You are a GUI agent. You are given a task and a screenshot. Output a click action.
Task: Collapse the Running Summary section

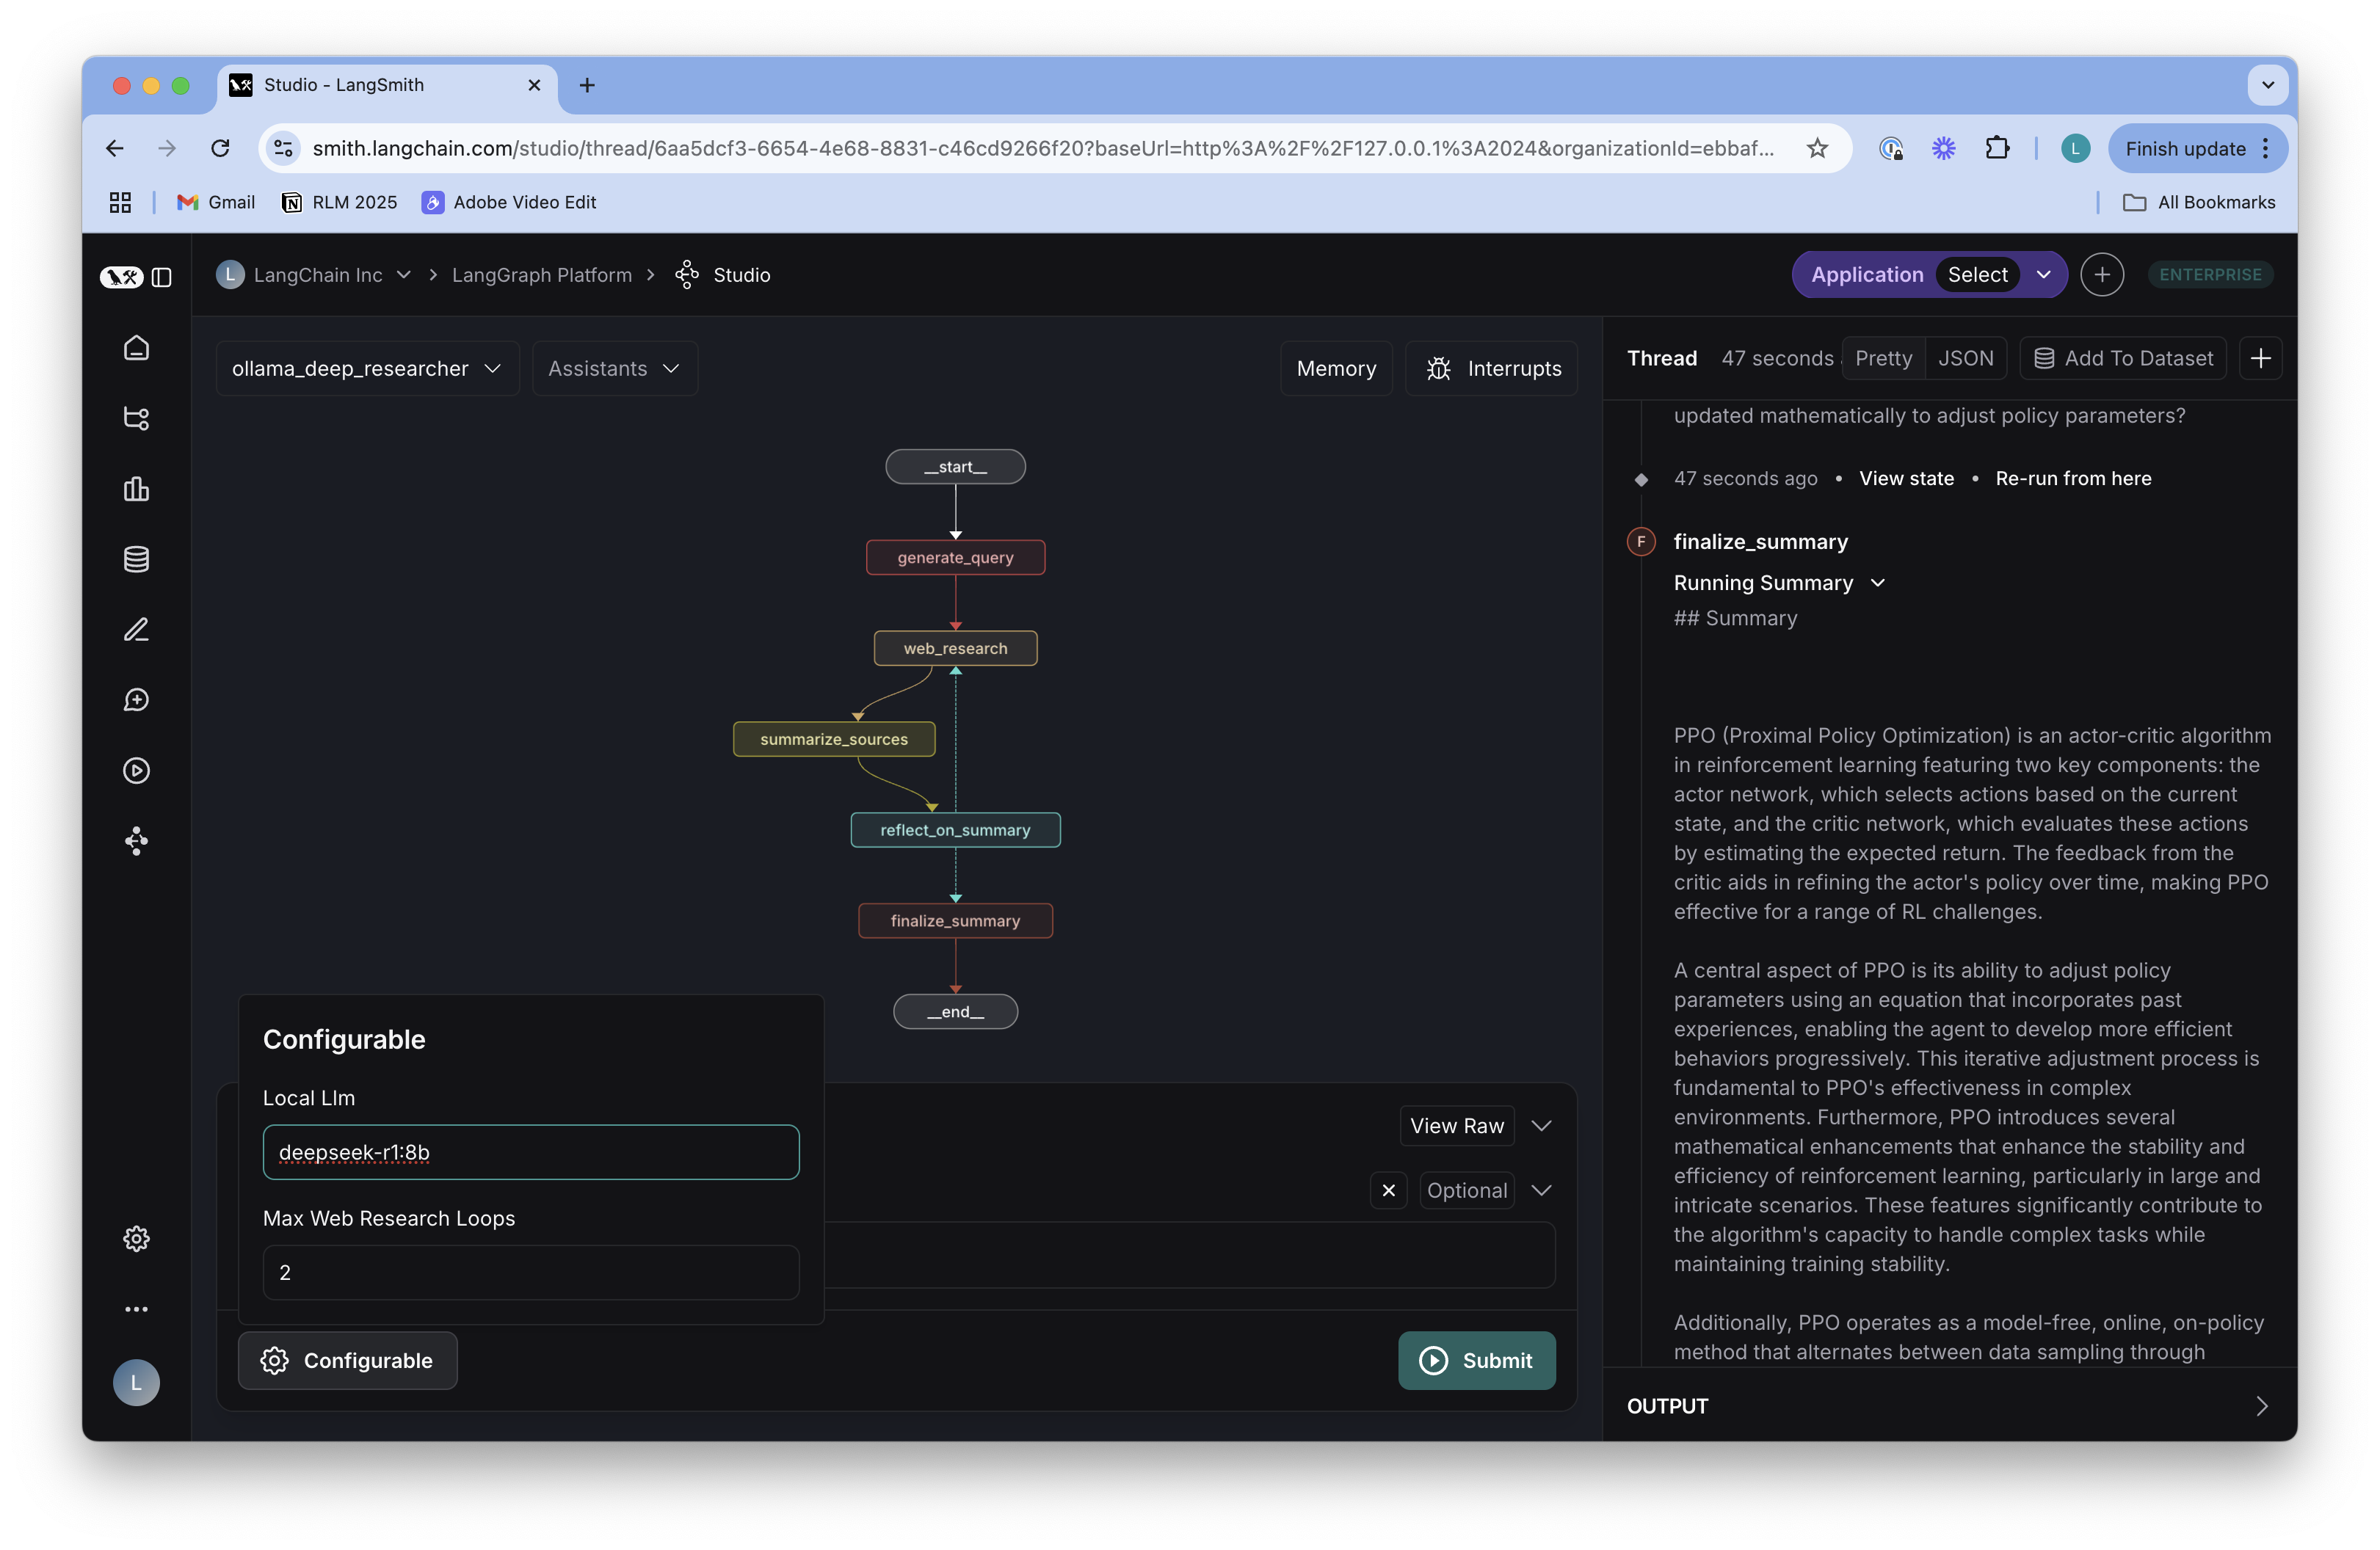1878,582
